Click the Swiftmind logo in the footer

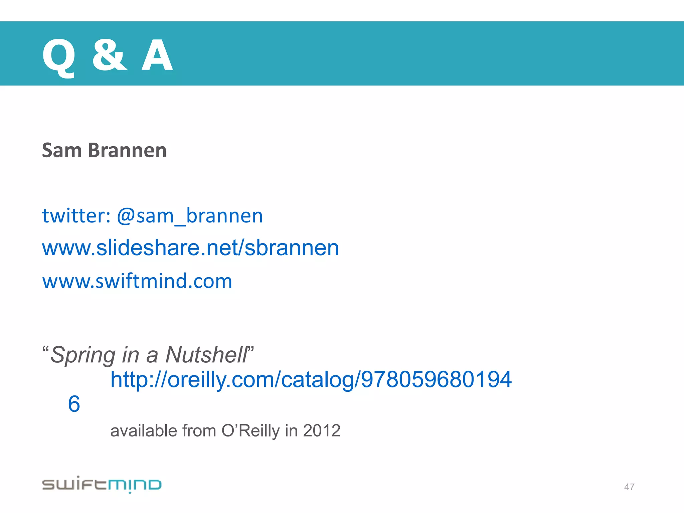coord(102,484)
